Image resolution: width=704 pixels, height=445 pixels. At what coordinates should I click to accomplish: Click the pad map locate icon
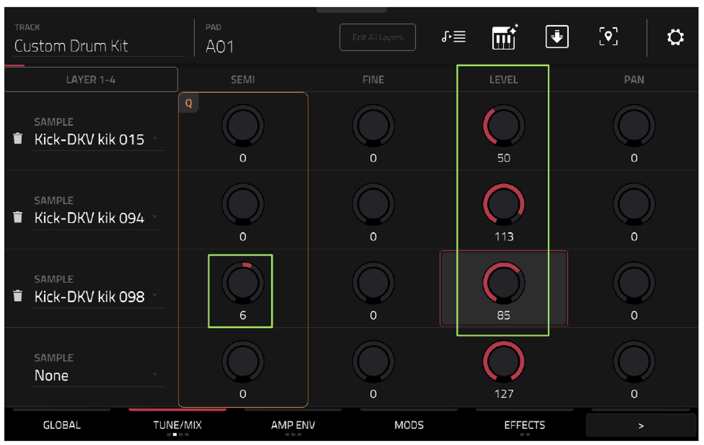(608, 37)
